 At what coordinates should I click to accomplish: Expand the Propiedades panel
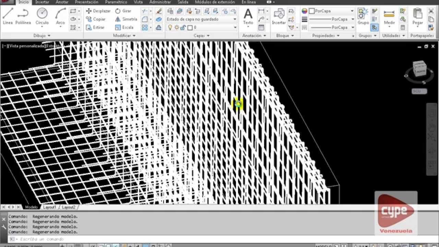click(326, 35)
